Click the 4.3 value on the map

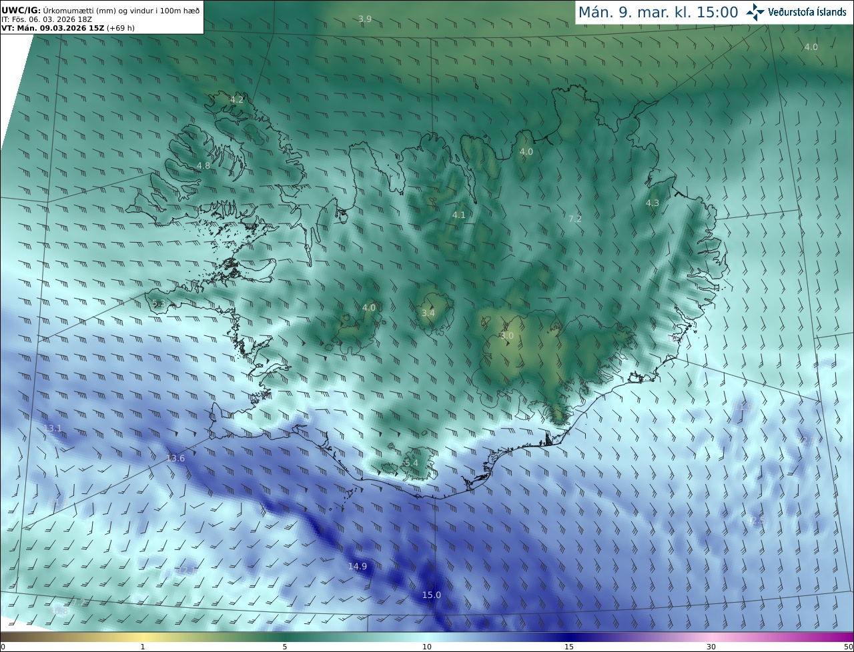pos(653,203)
